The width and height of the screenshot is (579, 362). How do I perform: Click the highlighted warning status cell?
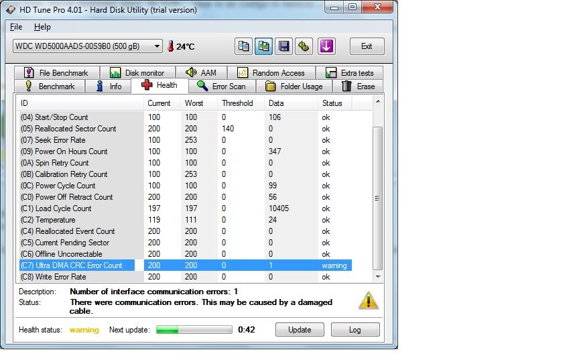(x=334, y=265)
